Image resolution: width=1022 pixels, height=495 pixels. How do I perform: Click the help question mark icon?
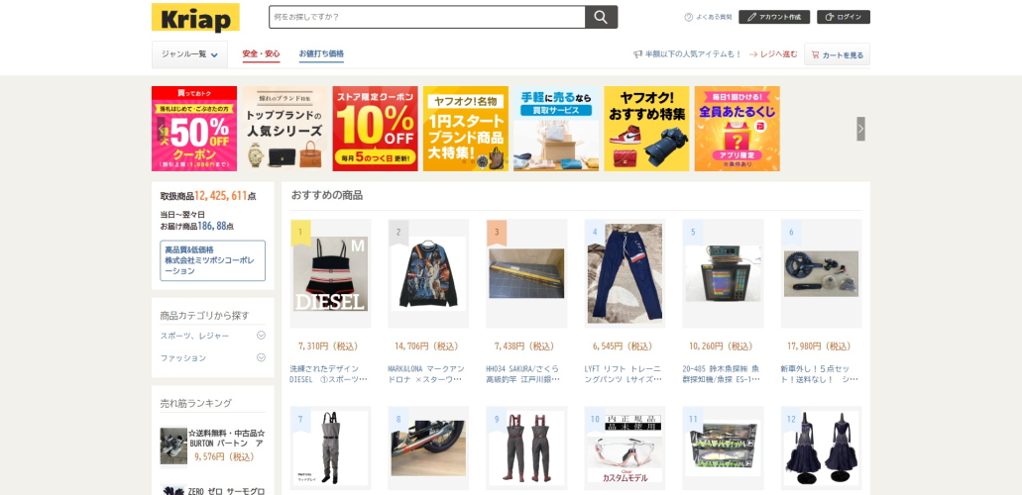click(x=688, y=17)
